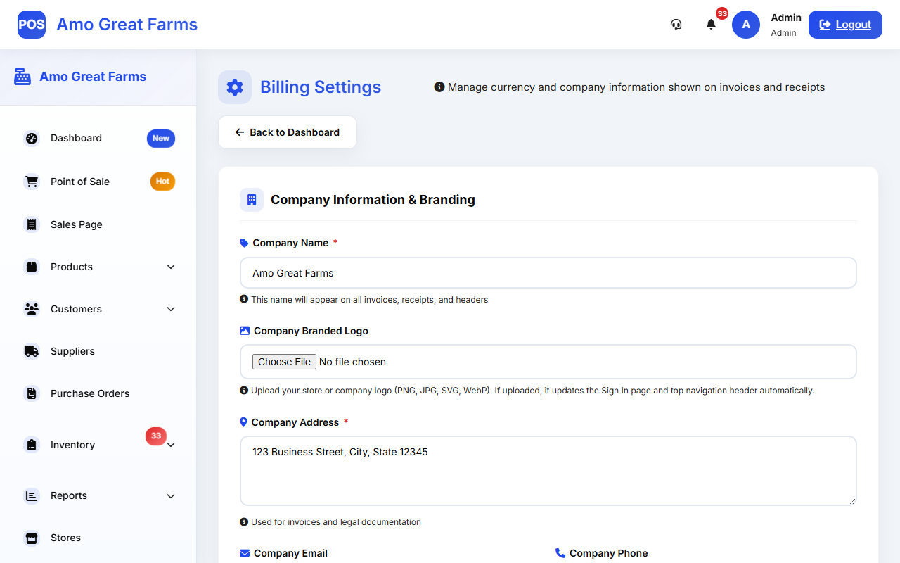Image resolution: width=900 pixels, height=563 pixels.
Task: Click the POS logo icon in header
Action: click(32, 25)
